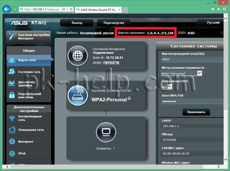
Task: Click the Гостевая сеть people icon
Action: tap(12, 72)
